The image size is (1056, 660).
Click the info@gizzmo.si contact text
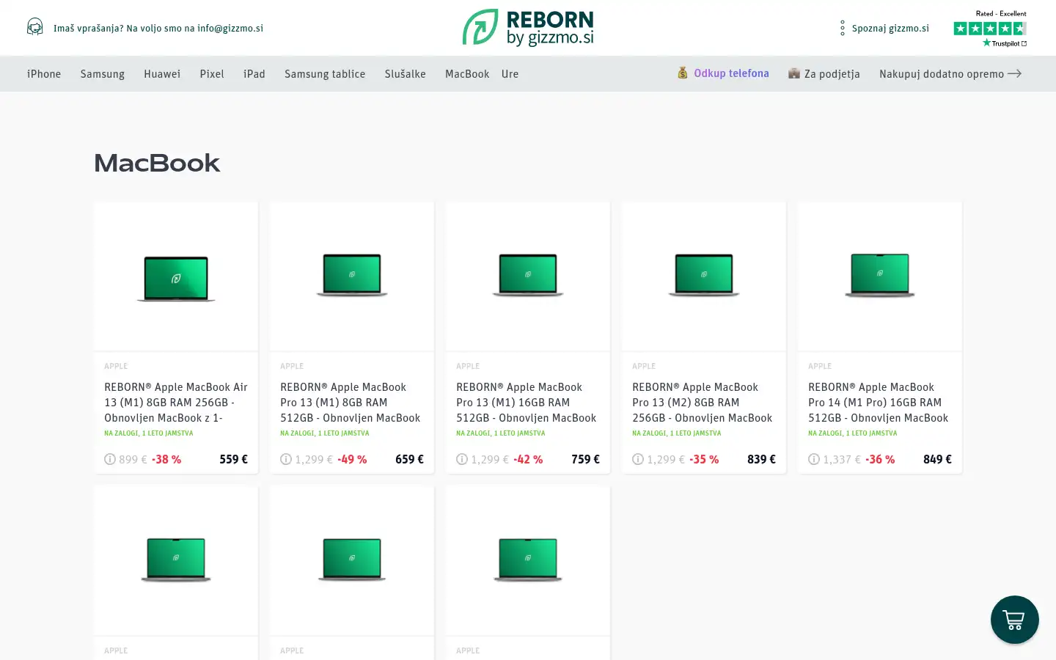coord(230,28)
